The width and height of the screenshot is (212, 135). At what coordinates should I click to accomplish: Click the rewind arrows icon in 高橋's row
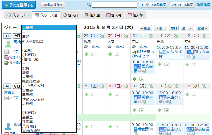(x=7, y=36)
